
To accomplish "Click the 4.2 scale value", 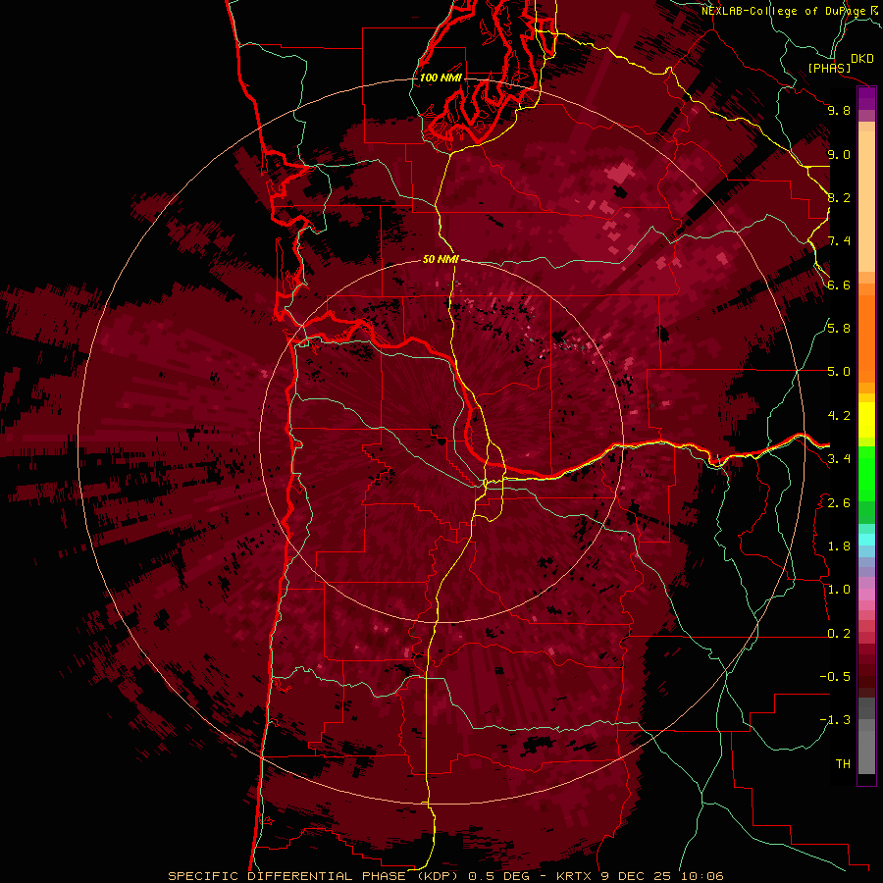I will tap(839, 416).
